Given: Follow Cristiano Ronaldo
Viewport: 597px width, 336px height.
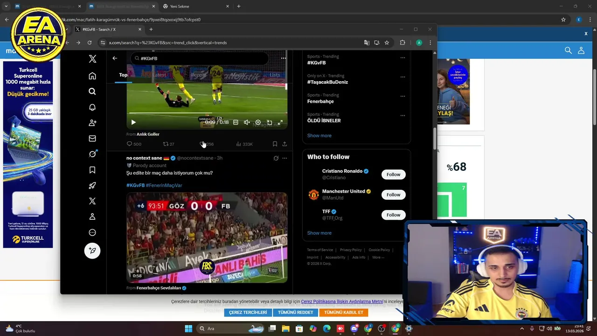Looking at the screenshot, I should tap(393, 175).
